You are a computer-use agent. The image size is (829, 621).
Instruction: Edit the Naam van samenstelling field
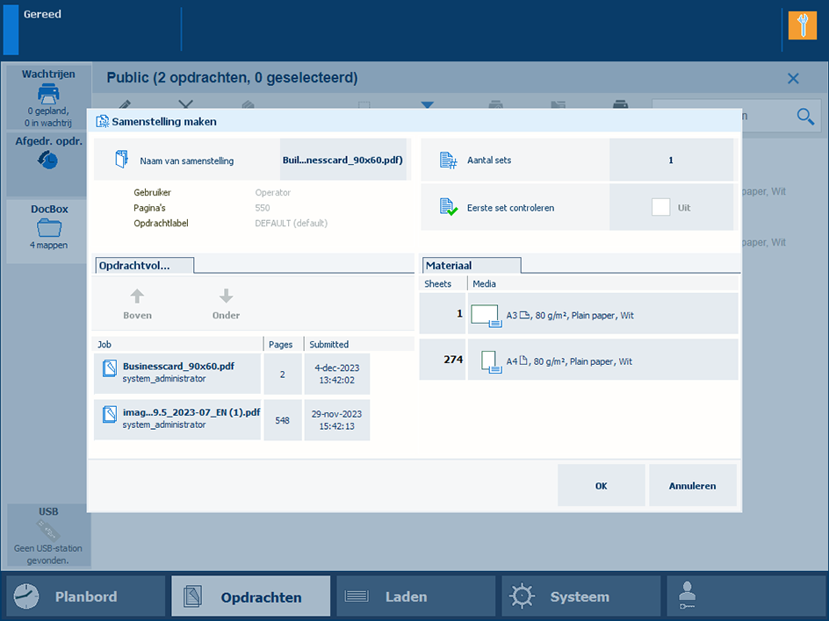(343, 161)
